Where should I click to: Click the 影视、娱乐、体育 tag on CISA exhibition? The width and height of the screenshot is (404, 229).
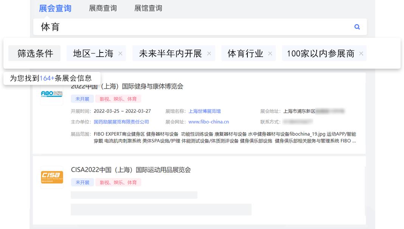tap(118, 182)
